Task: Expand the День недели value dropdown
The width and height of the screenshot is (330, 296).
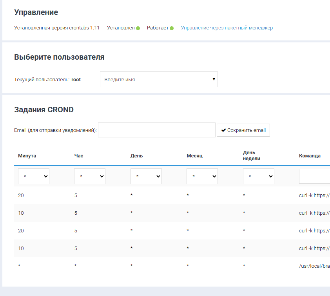Action: pos(258,177)
